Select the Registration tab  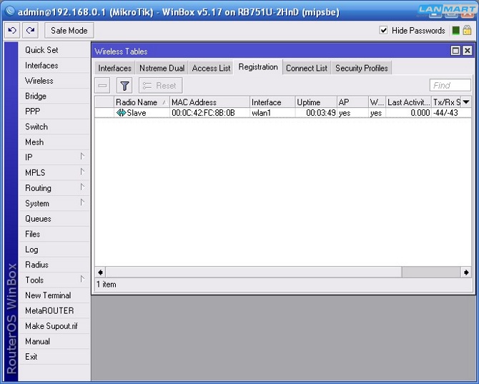(258, 67)
